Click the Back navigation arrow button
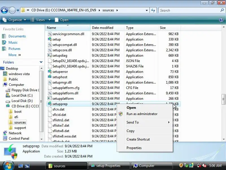The width and height of the screenshot is (226, 170). click(x=4, y=10)
